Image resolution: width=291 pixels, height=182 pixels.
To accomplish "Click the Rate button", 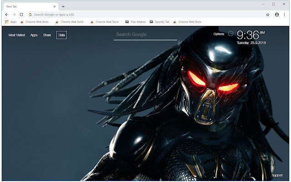I will [62, 35].
